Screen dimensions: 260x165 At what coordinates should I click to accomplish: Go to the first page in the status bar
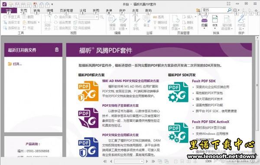pyautogui.click(x=105, y=161)
